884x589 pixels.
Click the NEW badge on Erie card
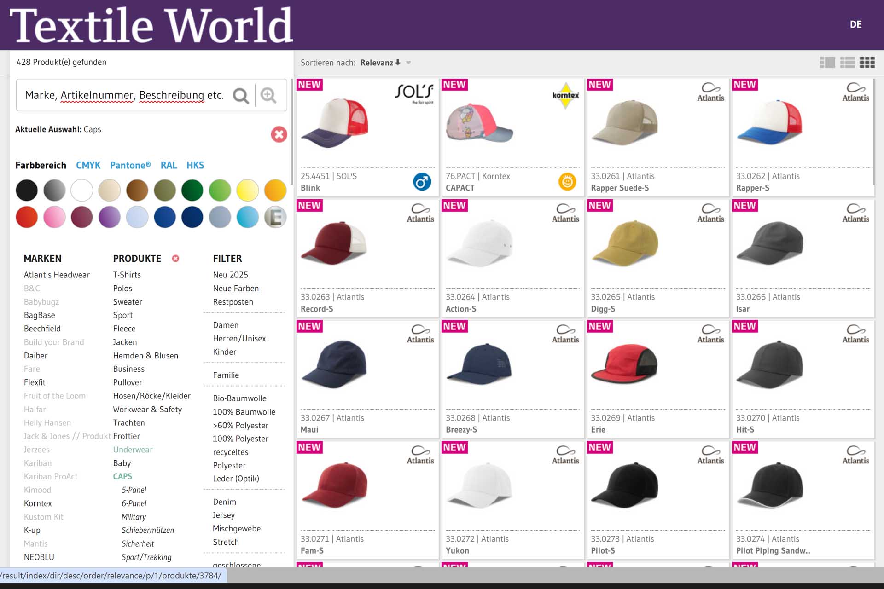click(x=599, y=326)
